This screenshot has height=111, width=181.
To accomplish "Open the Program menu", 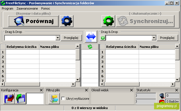I will tap(7, 9).
